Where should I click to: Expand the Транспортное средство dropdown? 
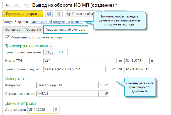[x=108, y=69]
